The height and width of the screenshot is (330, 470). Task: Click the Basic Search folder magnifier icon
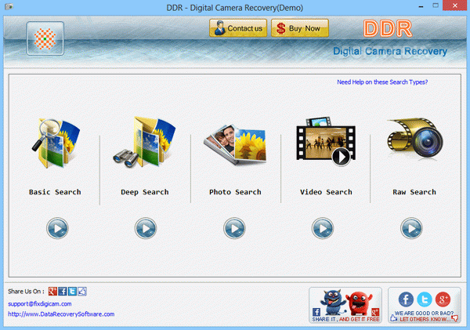pyautogui.click(x=56, y=143)
